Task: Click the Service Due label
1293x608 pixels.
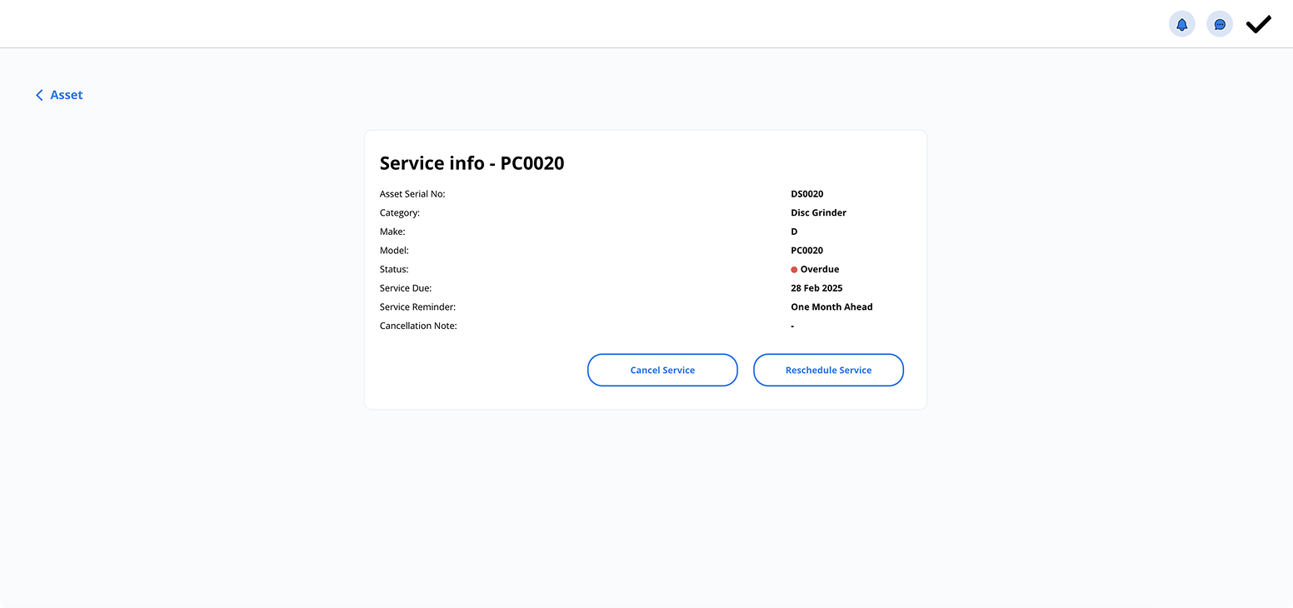Action: 406,288
